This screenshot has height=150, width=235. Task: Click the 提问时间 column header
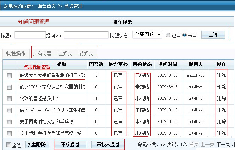point(167,64)
